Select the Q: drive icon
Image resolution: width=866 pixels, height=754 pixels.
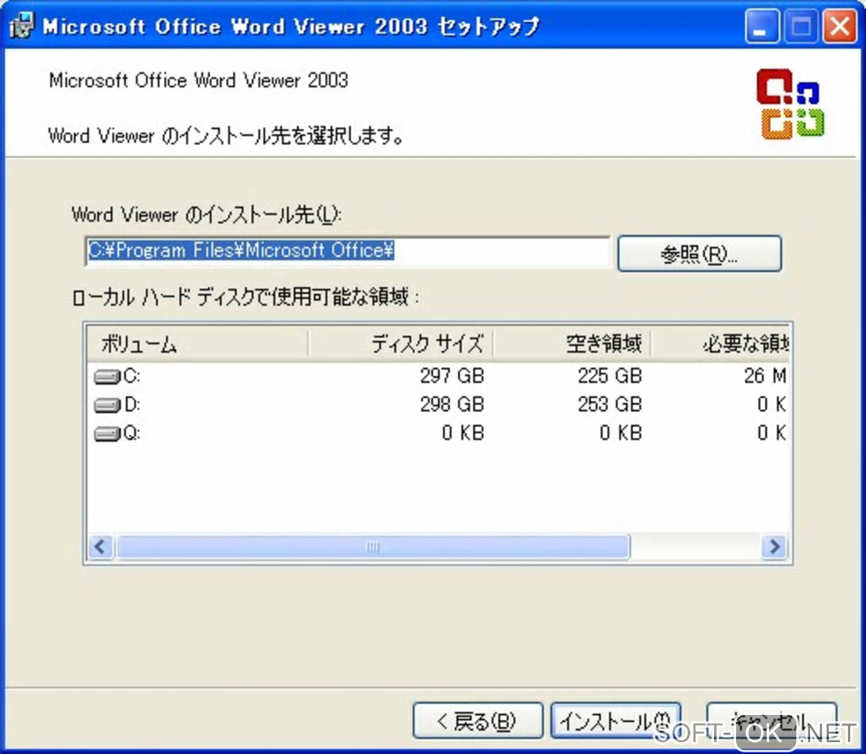pyautogui.click(x=107, y=434)
